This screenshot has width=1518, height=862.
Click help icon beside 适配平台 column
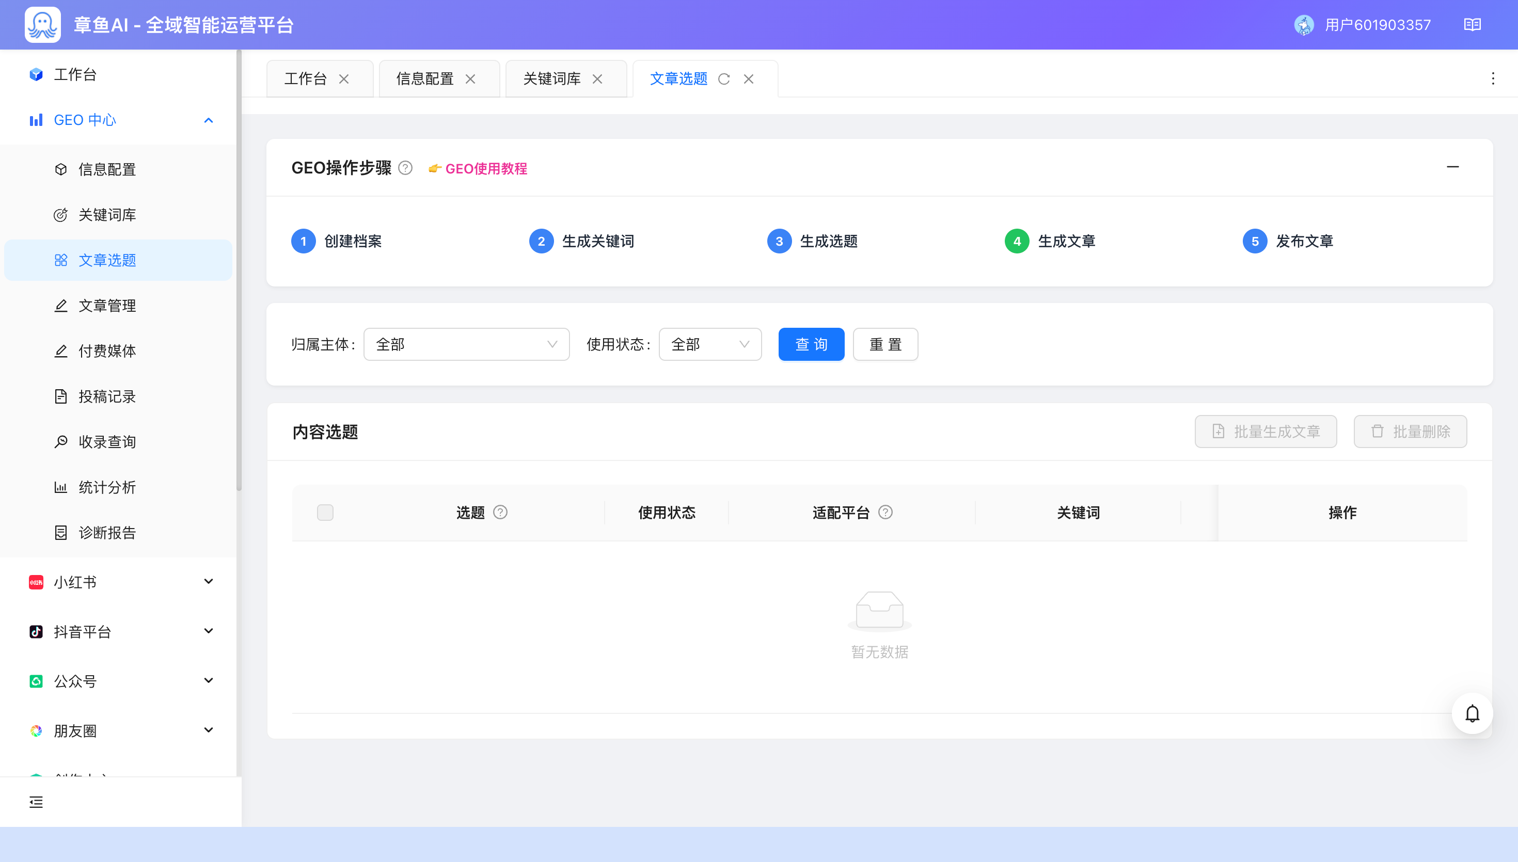885,512
